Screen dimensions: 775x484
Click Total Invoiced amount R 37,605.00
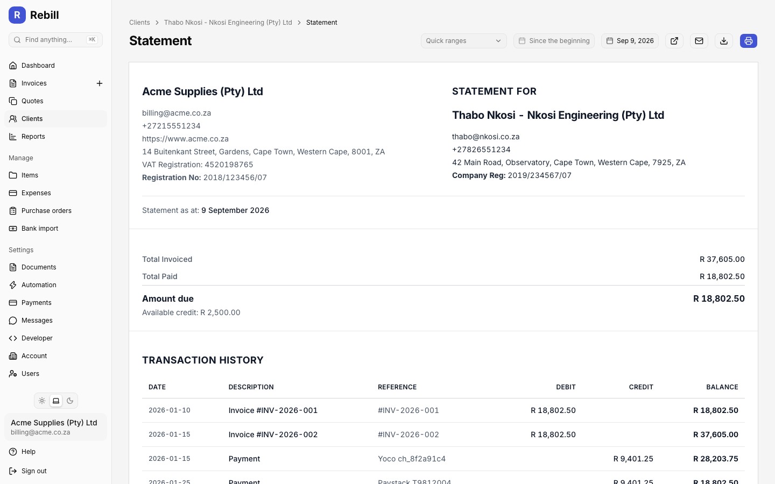tap(722, 259)
